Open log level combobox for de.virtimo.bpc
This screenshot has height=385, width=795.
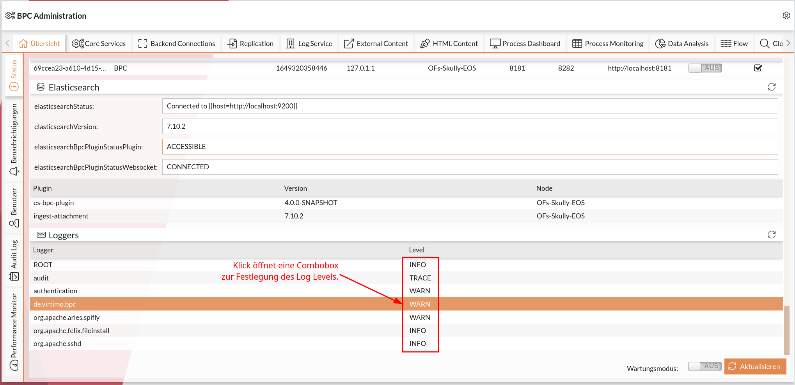click(420, 304)
